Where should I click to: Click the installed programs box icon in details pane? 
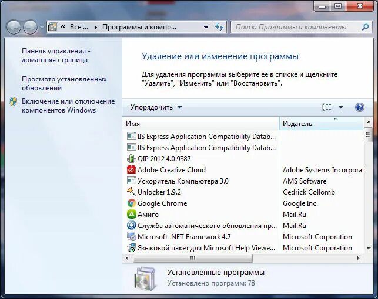pyautogui.click(x=145, y=278)
